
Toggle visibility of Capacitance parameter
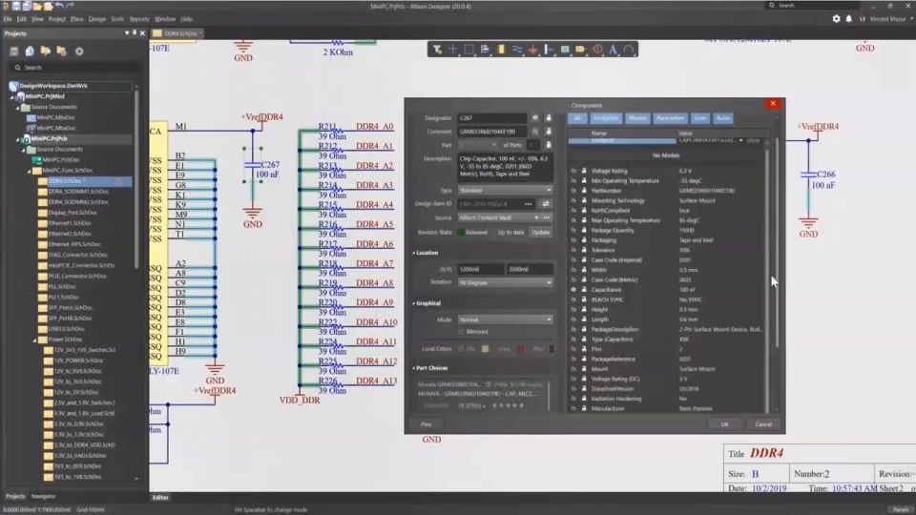(x=573, y=290)
